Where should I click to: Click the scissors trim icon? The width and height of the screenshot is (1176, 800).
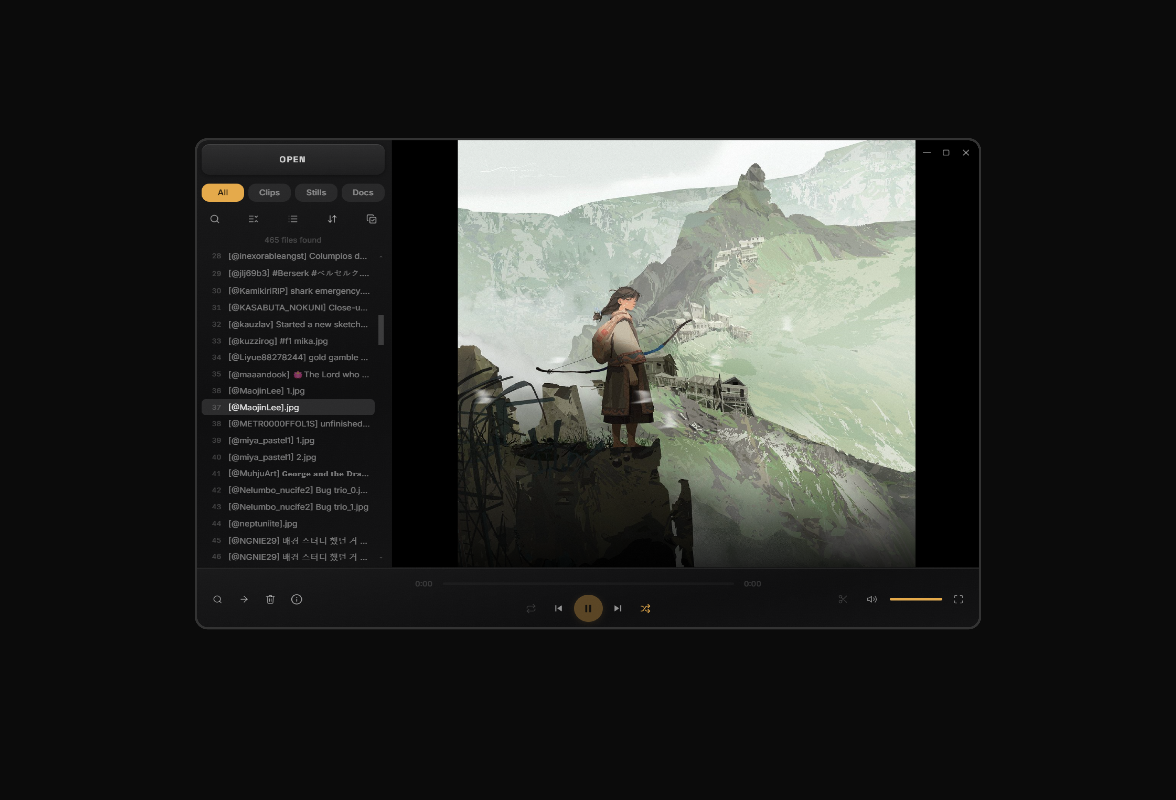(x=843, y=599)
